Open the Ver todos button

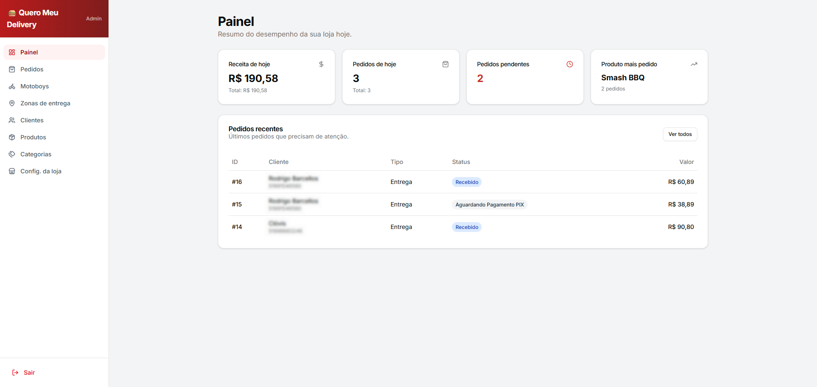[680, 134]
